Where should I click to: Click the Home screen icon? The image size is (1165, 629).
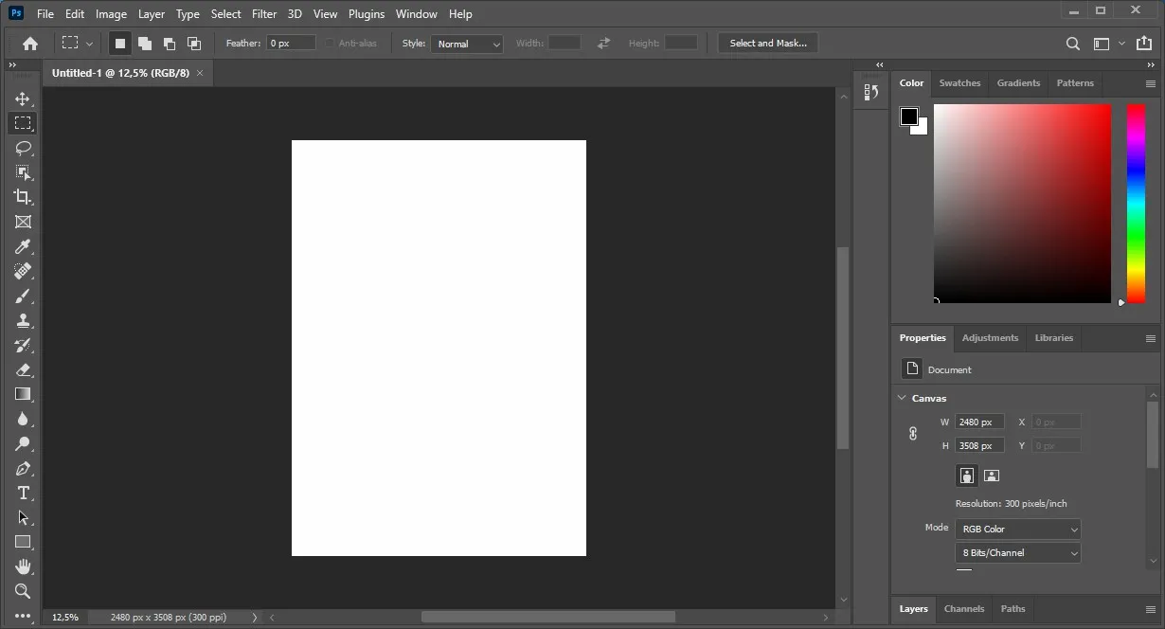pyautogui.click(x=27, y=43)
